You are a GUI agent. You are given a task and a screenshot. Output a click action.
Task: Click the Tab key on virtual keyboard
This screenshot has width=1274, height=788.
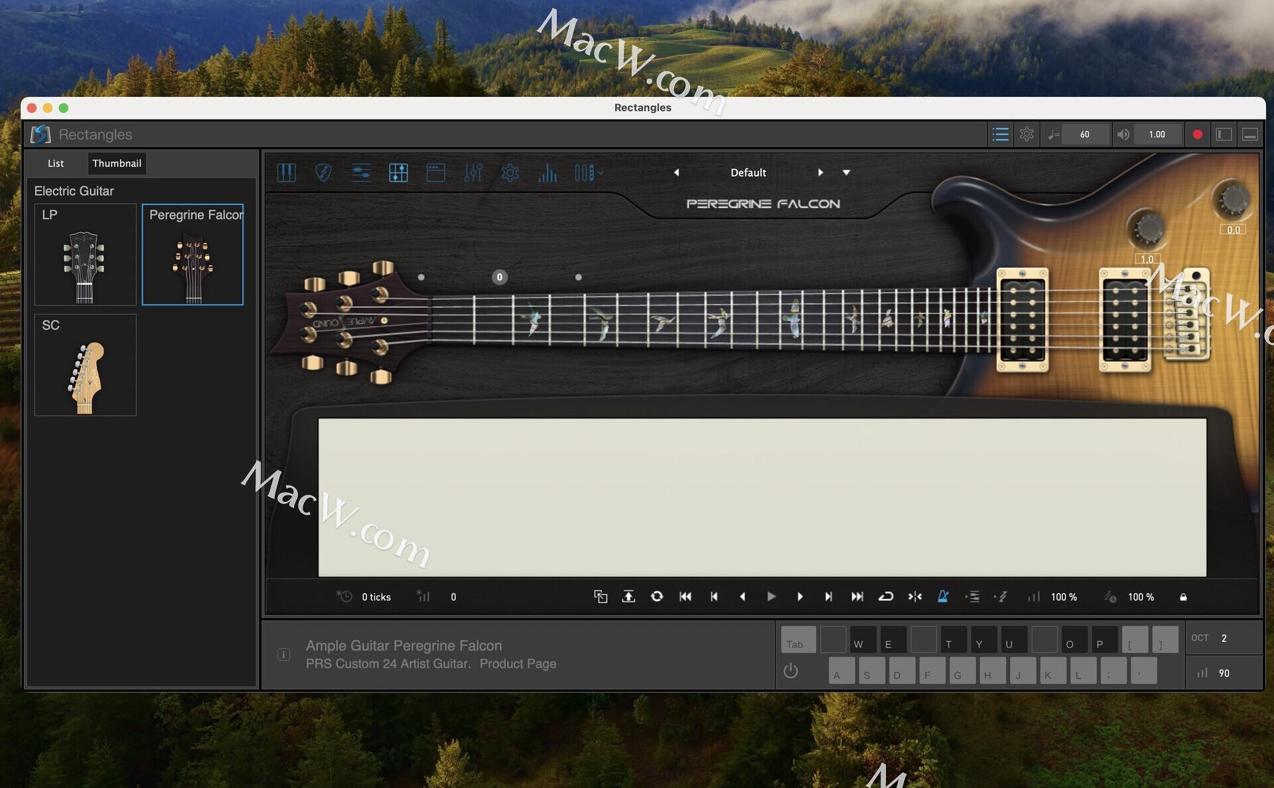click(798, 639)
